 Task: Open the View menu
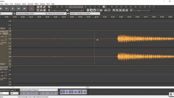11,4
